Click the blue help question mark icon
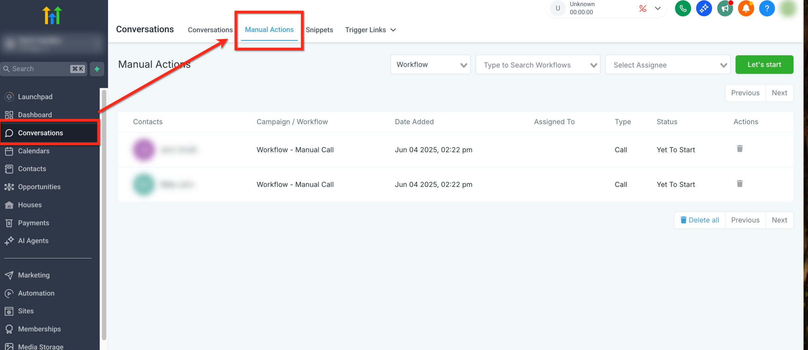Viewport: 808px width, 350px height. click(767, 9)
